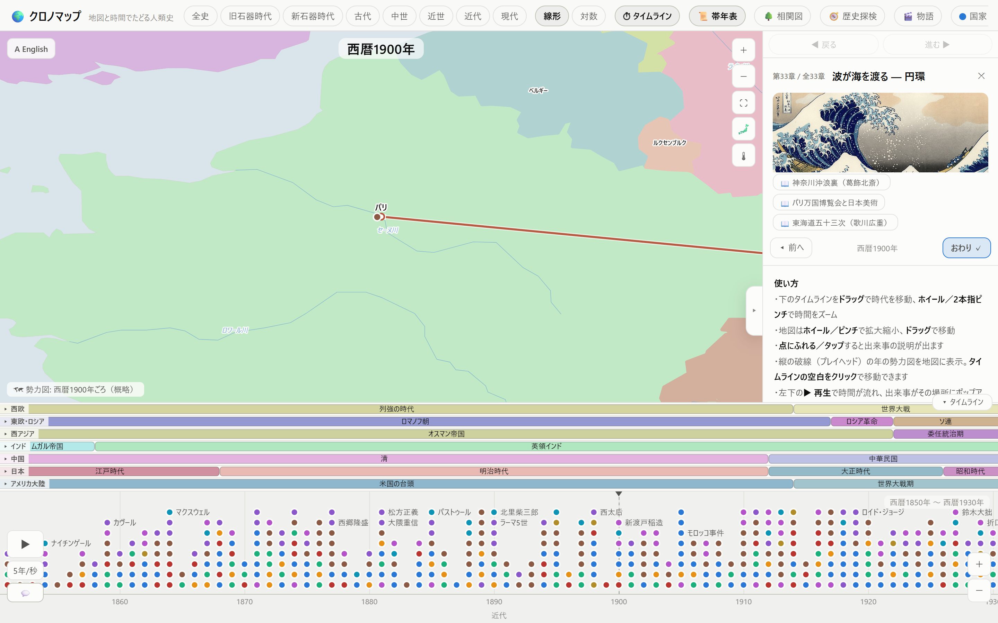Start timeline playback
This screenshot has height=623, width=998.
point(25,544)
